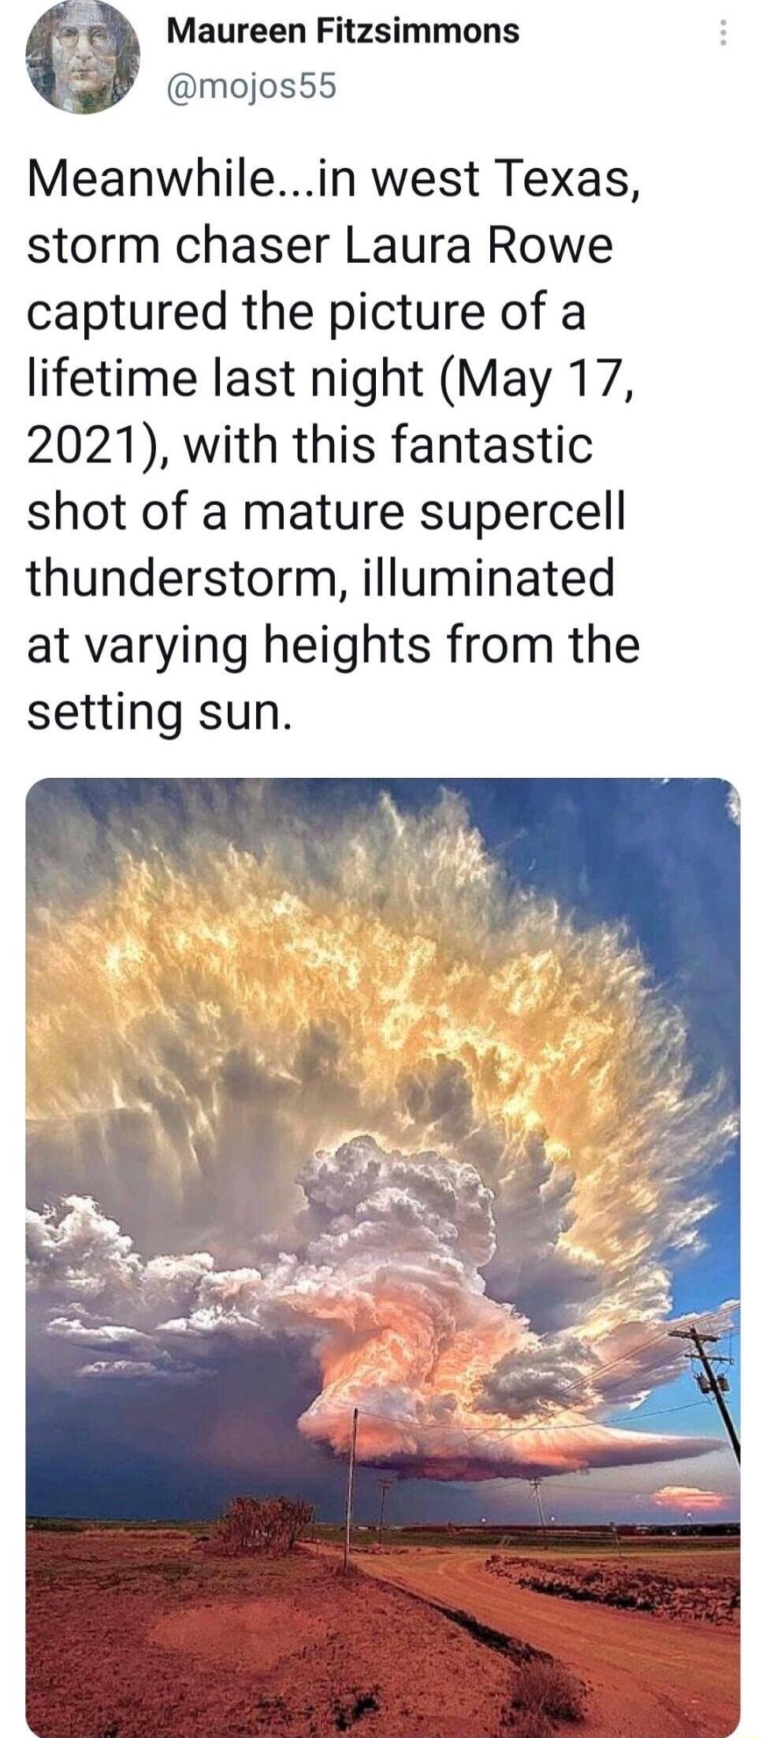Open the three-dot more options menu
766x1738 pixels.
(x=722, y=33)
